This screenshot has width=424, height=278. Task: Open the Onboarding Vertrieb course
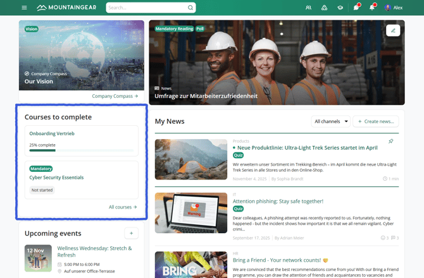click(52, 133)
